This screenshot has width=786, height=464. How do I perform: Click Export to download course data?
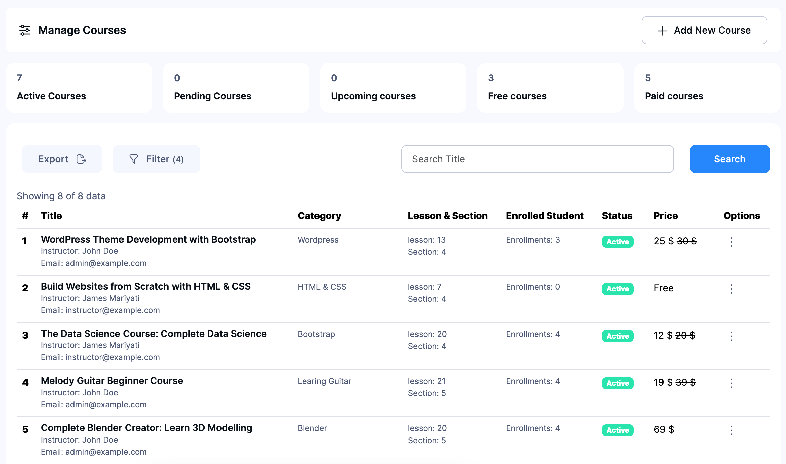click(x=62, y=159)
